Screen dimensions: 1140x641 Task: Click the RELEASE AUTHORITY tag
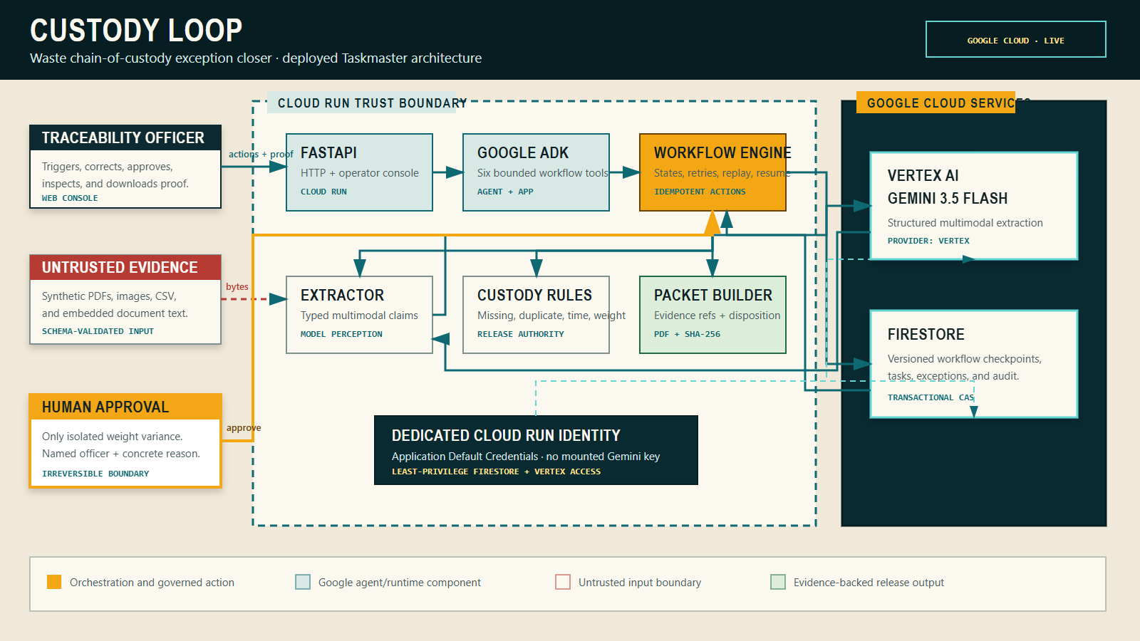521,334
